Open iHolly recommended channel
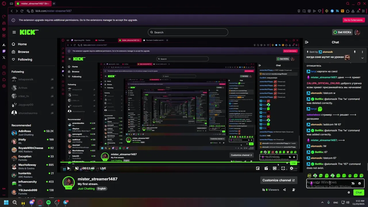This screenshot has width=368, height=207. coord(32,141)
